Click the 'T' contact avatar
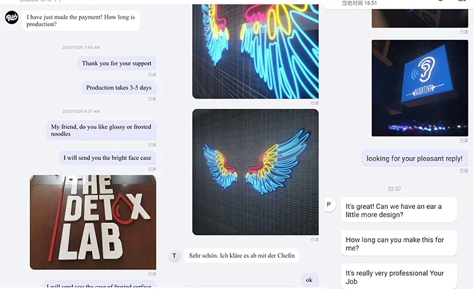The image size is (476, 289). click(175, 255)
